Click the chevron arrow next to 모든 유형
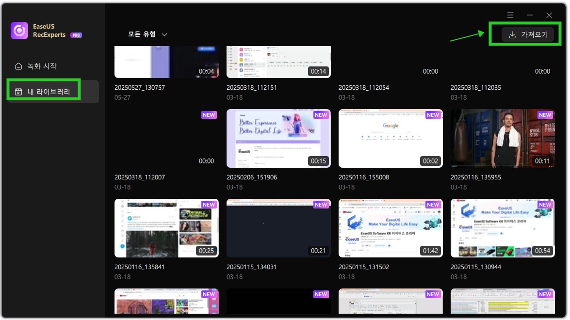 [164, 35]
